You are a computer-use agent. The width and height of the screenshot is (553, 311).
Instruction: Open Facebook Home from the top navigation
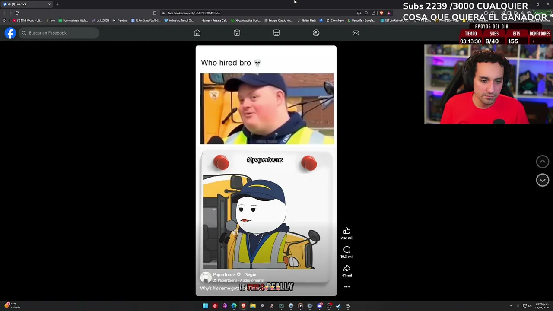click(197, 33)
